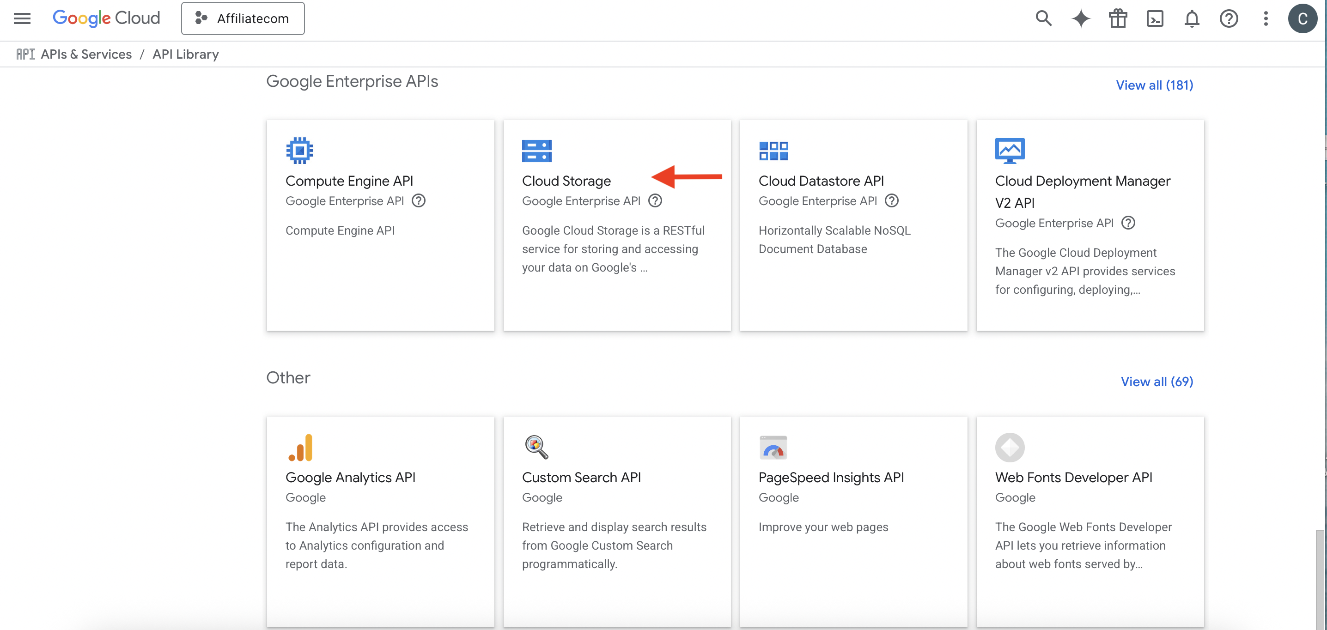The height and width of the screenshot is (630, 1327).
Task: Click the Compute Engine chip icon
Action: (x=299, y=151)
